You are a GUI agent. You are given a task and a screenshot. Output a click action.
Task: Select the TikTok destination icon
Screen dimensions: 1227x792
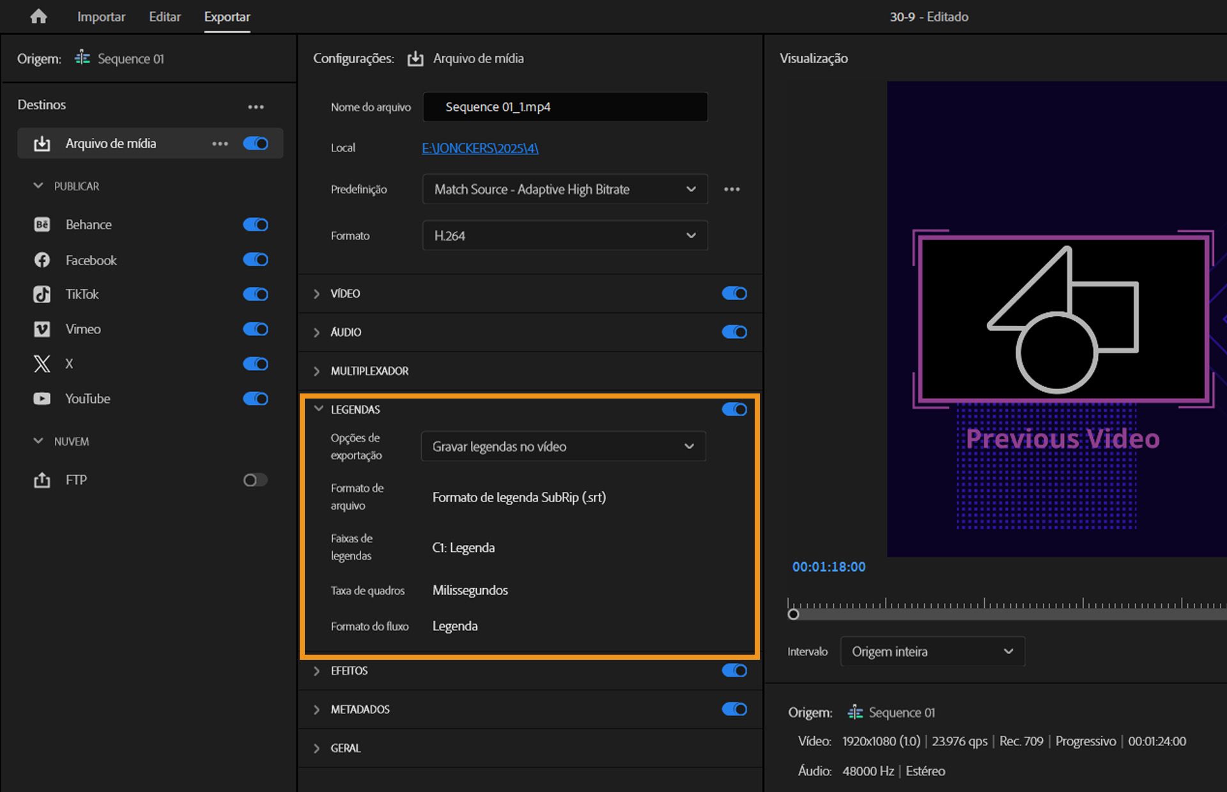click(x=42, y=294)
